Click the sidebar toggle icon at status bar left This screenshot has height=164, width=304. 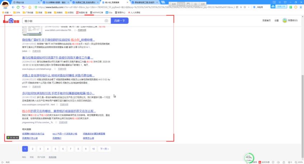3,162
